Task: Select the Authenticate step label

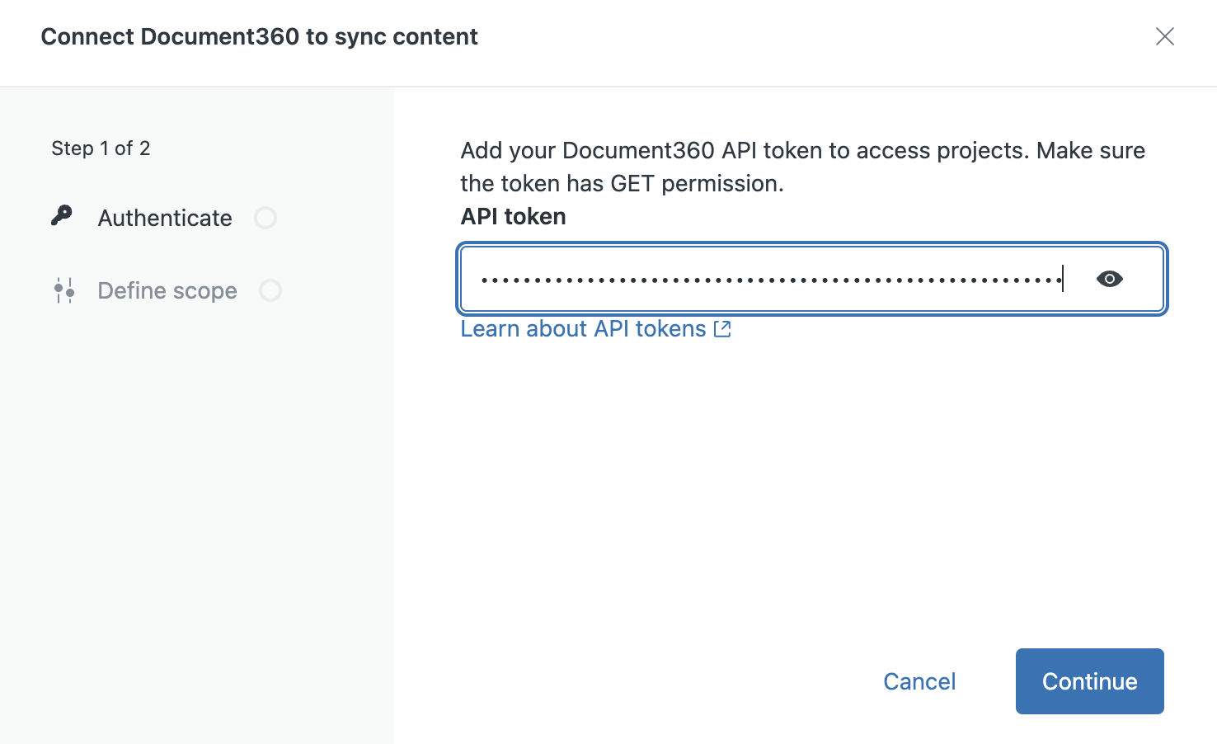Action: point(165,218)
